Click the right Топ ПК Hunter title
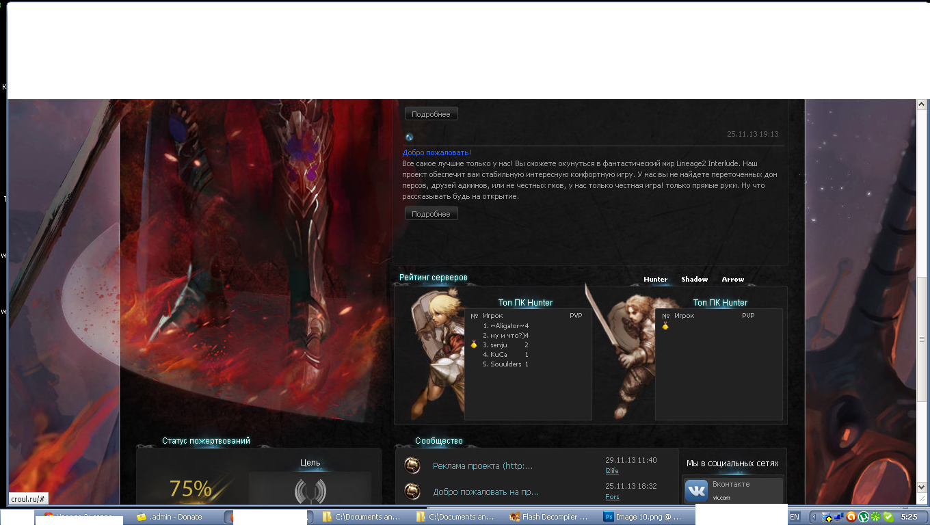Viewport: 930px width, 525px height. click(x=720, y=302)
